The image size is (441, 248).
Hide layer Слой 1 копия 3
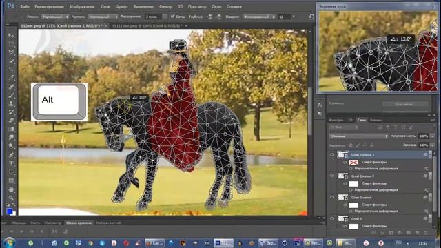tap(332, 154)
